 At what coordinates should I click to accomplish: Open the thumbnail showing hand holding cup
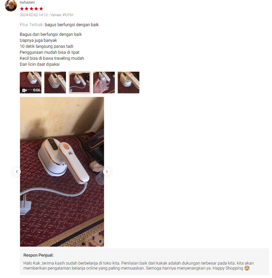pos(104,83)
